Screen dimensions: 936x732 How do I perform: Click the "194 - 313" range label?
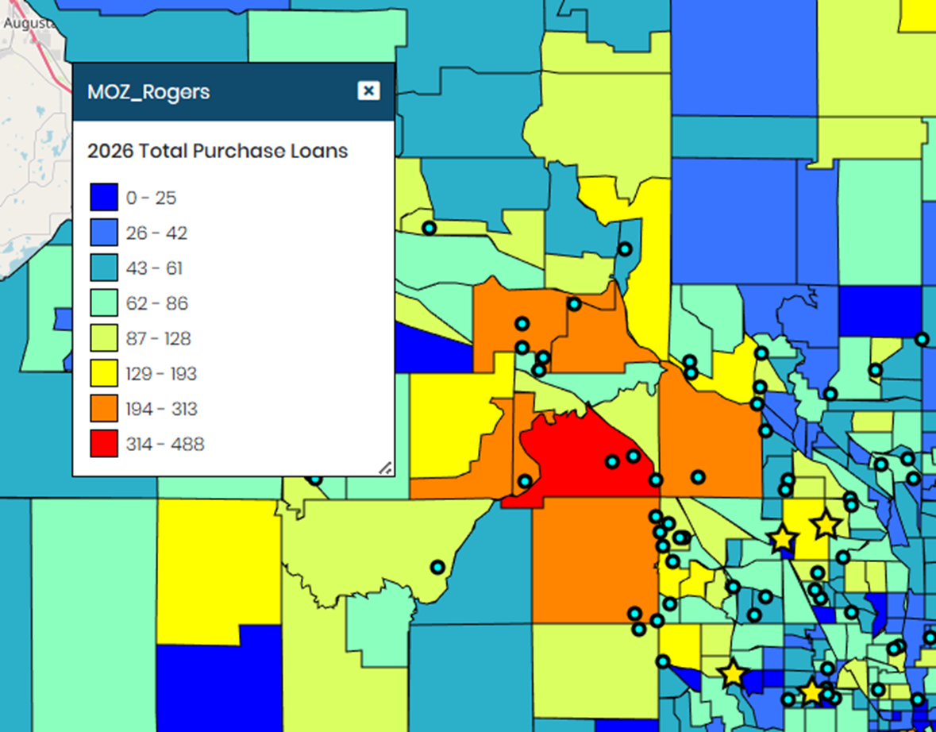(x=161, y=409)
